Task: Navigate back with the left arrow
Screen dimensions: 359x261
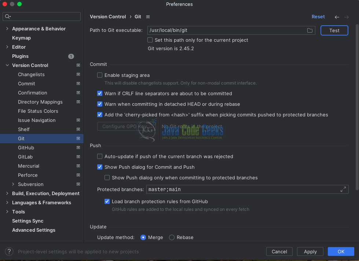Action: tap(337, 17)
